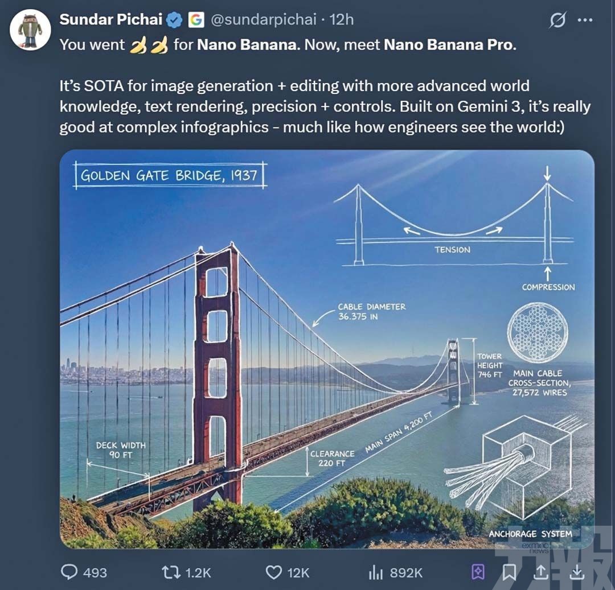Open the view analytics bar chart icon
Viewport: 615px width, 590px height.
376,572
